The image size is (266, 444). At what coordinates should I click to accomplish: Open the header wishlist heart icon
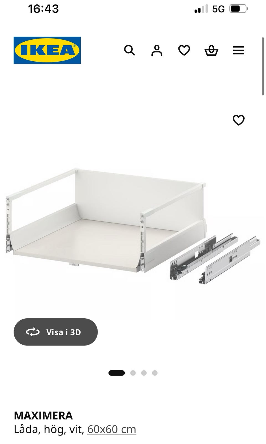(x=184, y=51)
